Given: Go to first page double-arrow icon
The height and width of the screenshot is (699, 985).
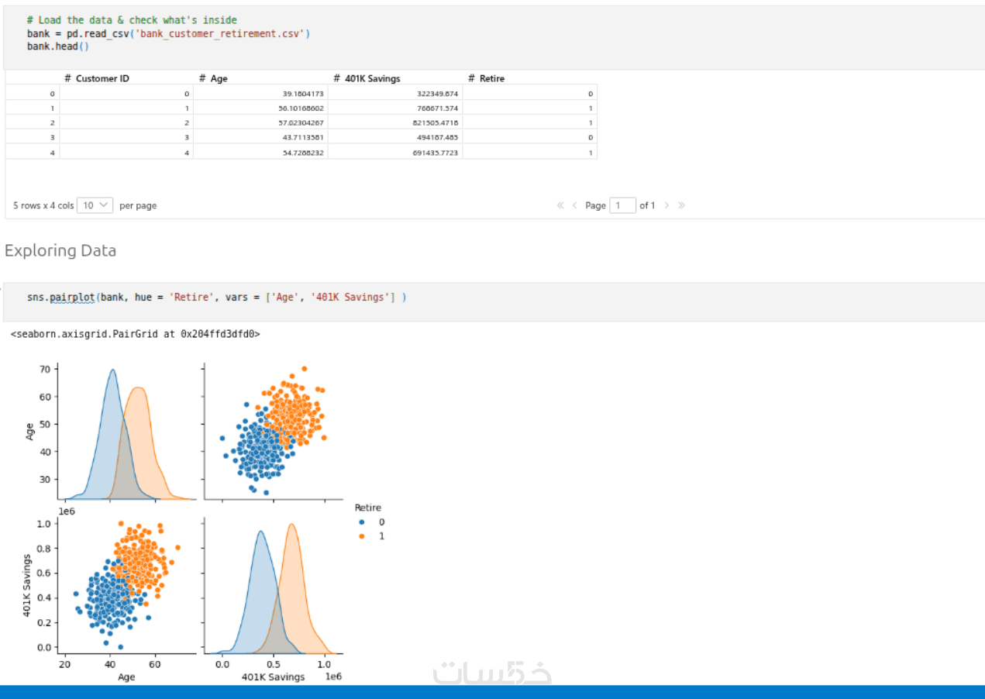Looking at the screenshot, I should coord(560,205).
